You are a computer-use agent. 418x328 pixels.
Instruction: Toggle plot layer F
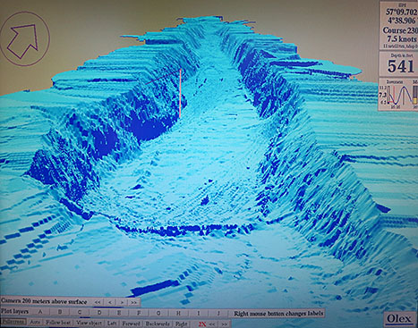tap(139, 313)
